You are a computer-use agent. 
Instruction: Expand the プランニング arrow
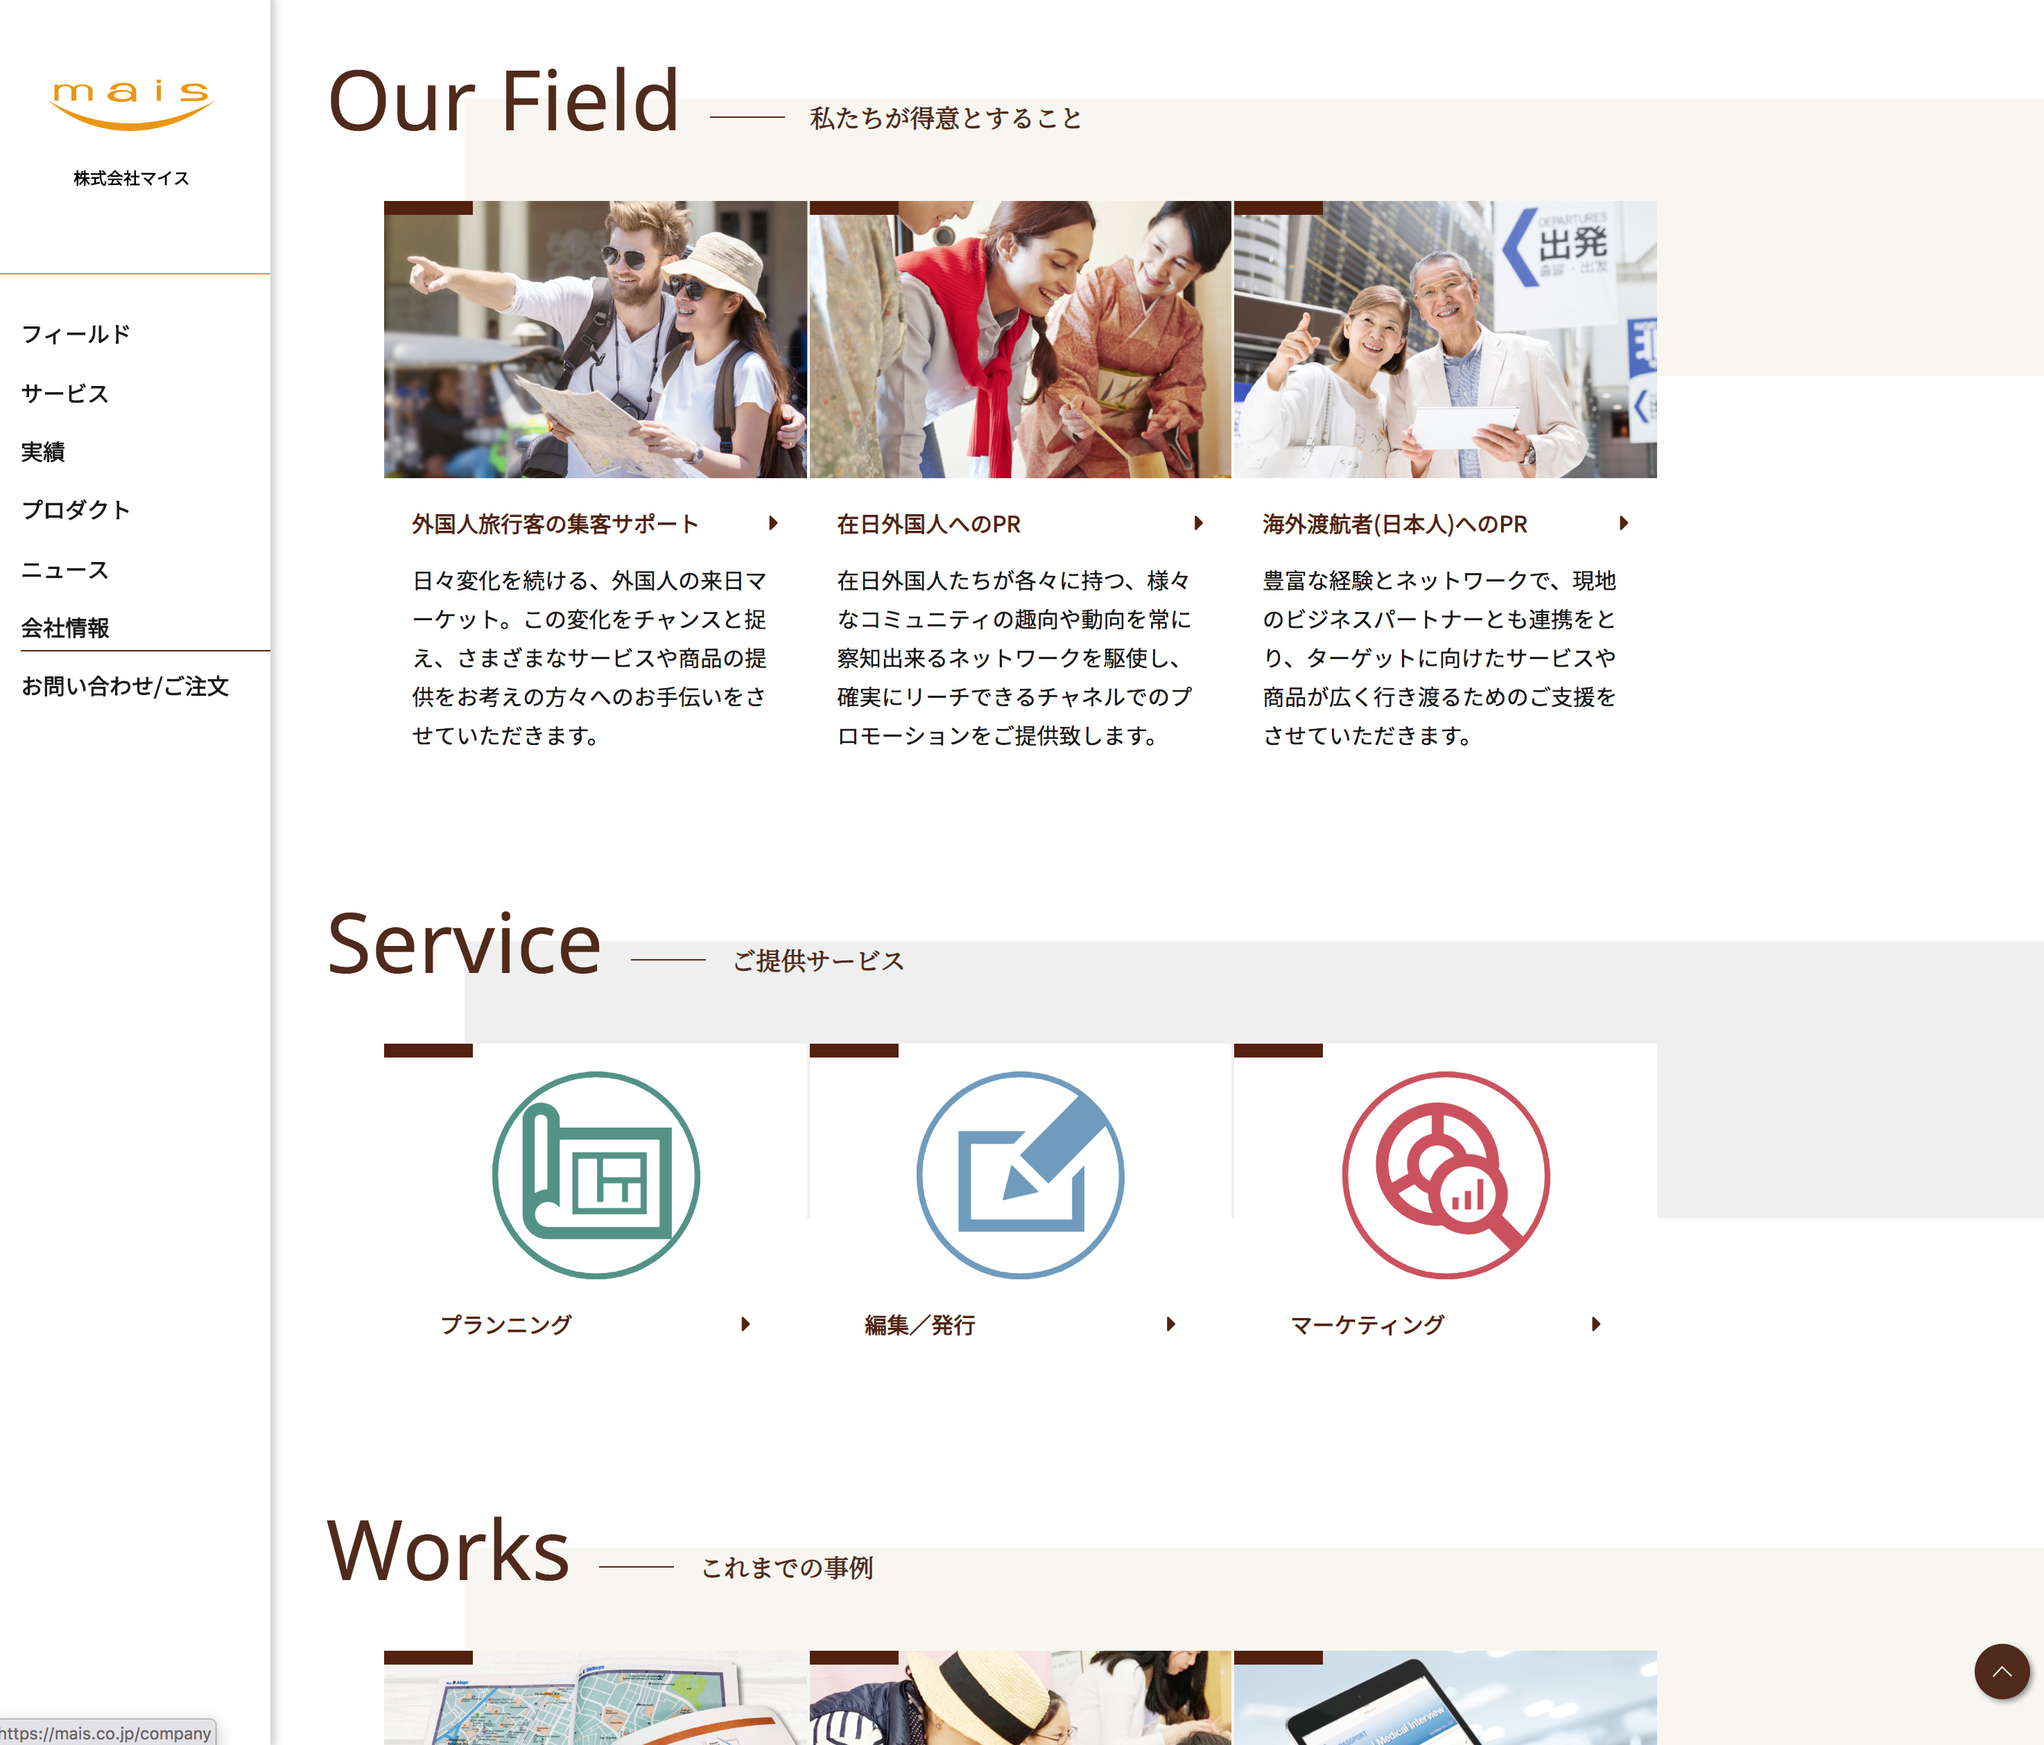pyautogui.click(x=746, y=1324)
